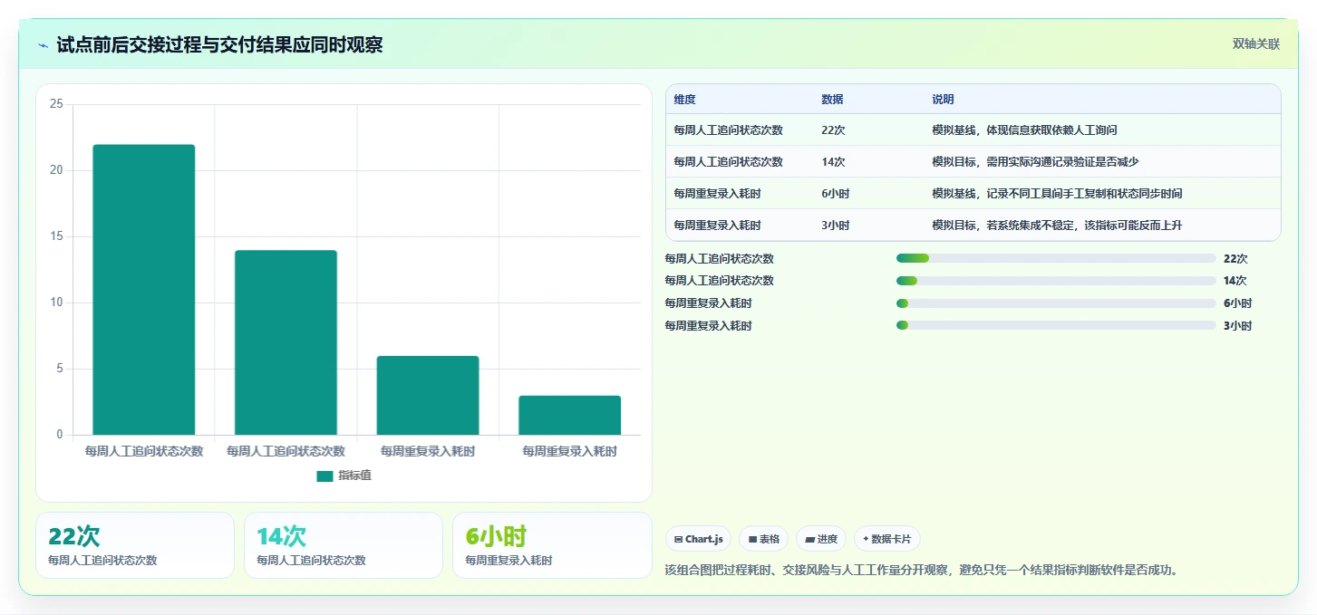Click the 22次 progress bar
Screen dimensions: 1317x615
tap(1056, 258)
